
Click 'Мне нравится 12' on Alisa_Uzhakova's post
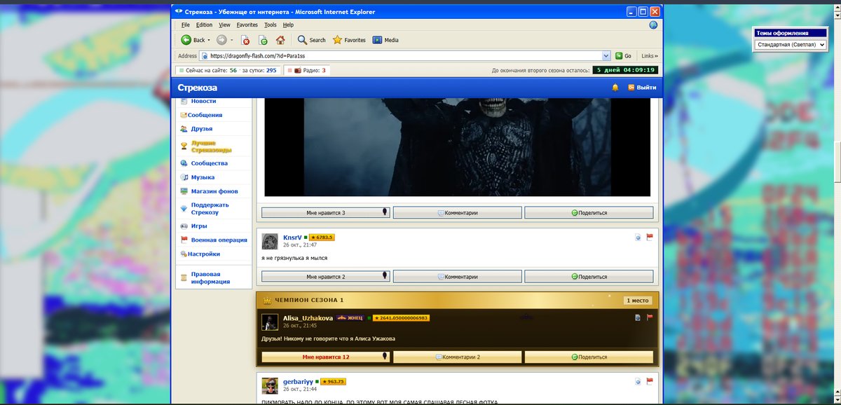(x=326, y=357)
